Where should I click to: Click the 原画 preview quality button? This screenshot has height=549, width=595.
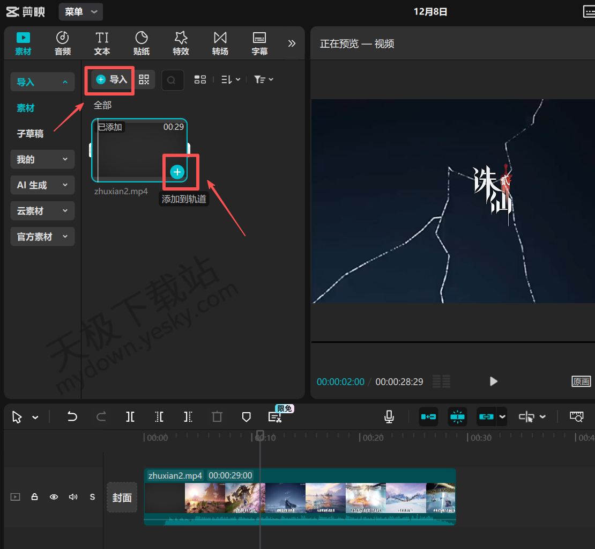[x=582, y=382]
